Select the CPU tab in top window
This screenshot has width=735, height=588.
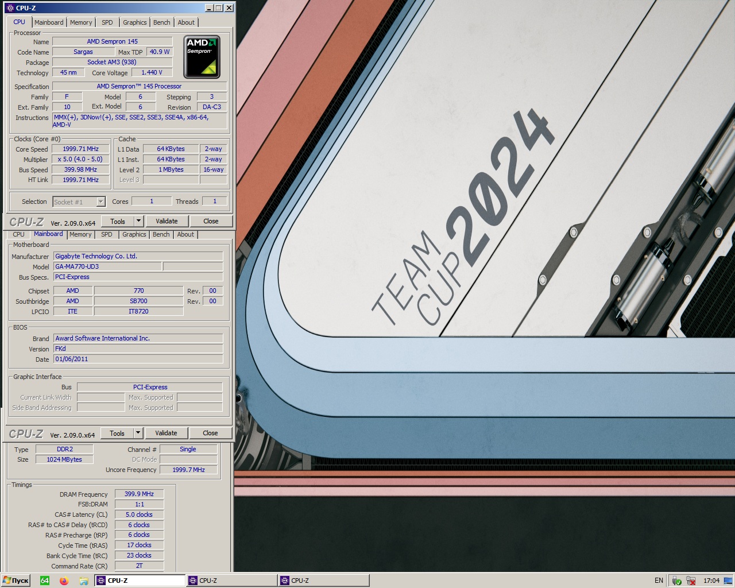click(19, 22)
